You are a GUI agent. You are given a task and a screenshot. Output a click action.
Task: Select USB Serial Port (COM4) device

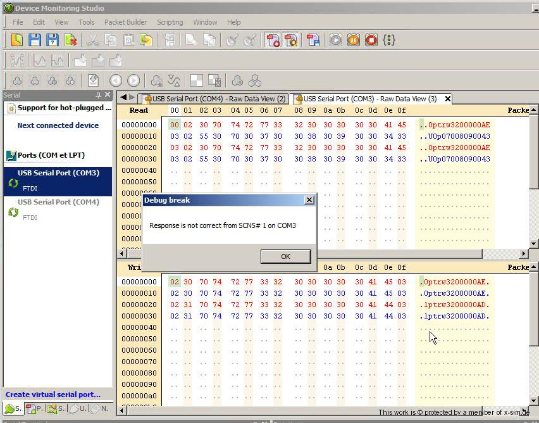(x=58, y=203)
